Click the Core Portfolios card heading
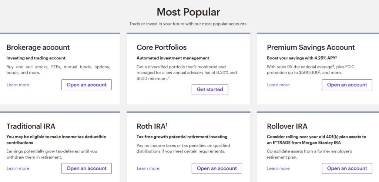This screenshot has height=182, width=379. coord(161,47)
